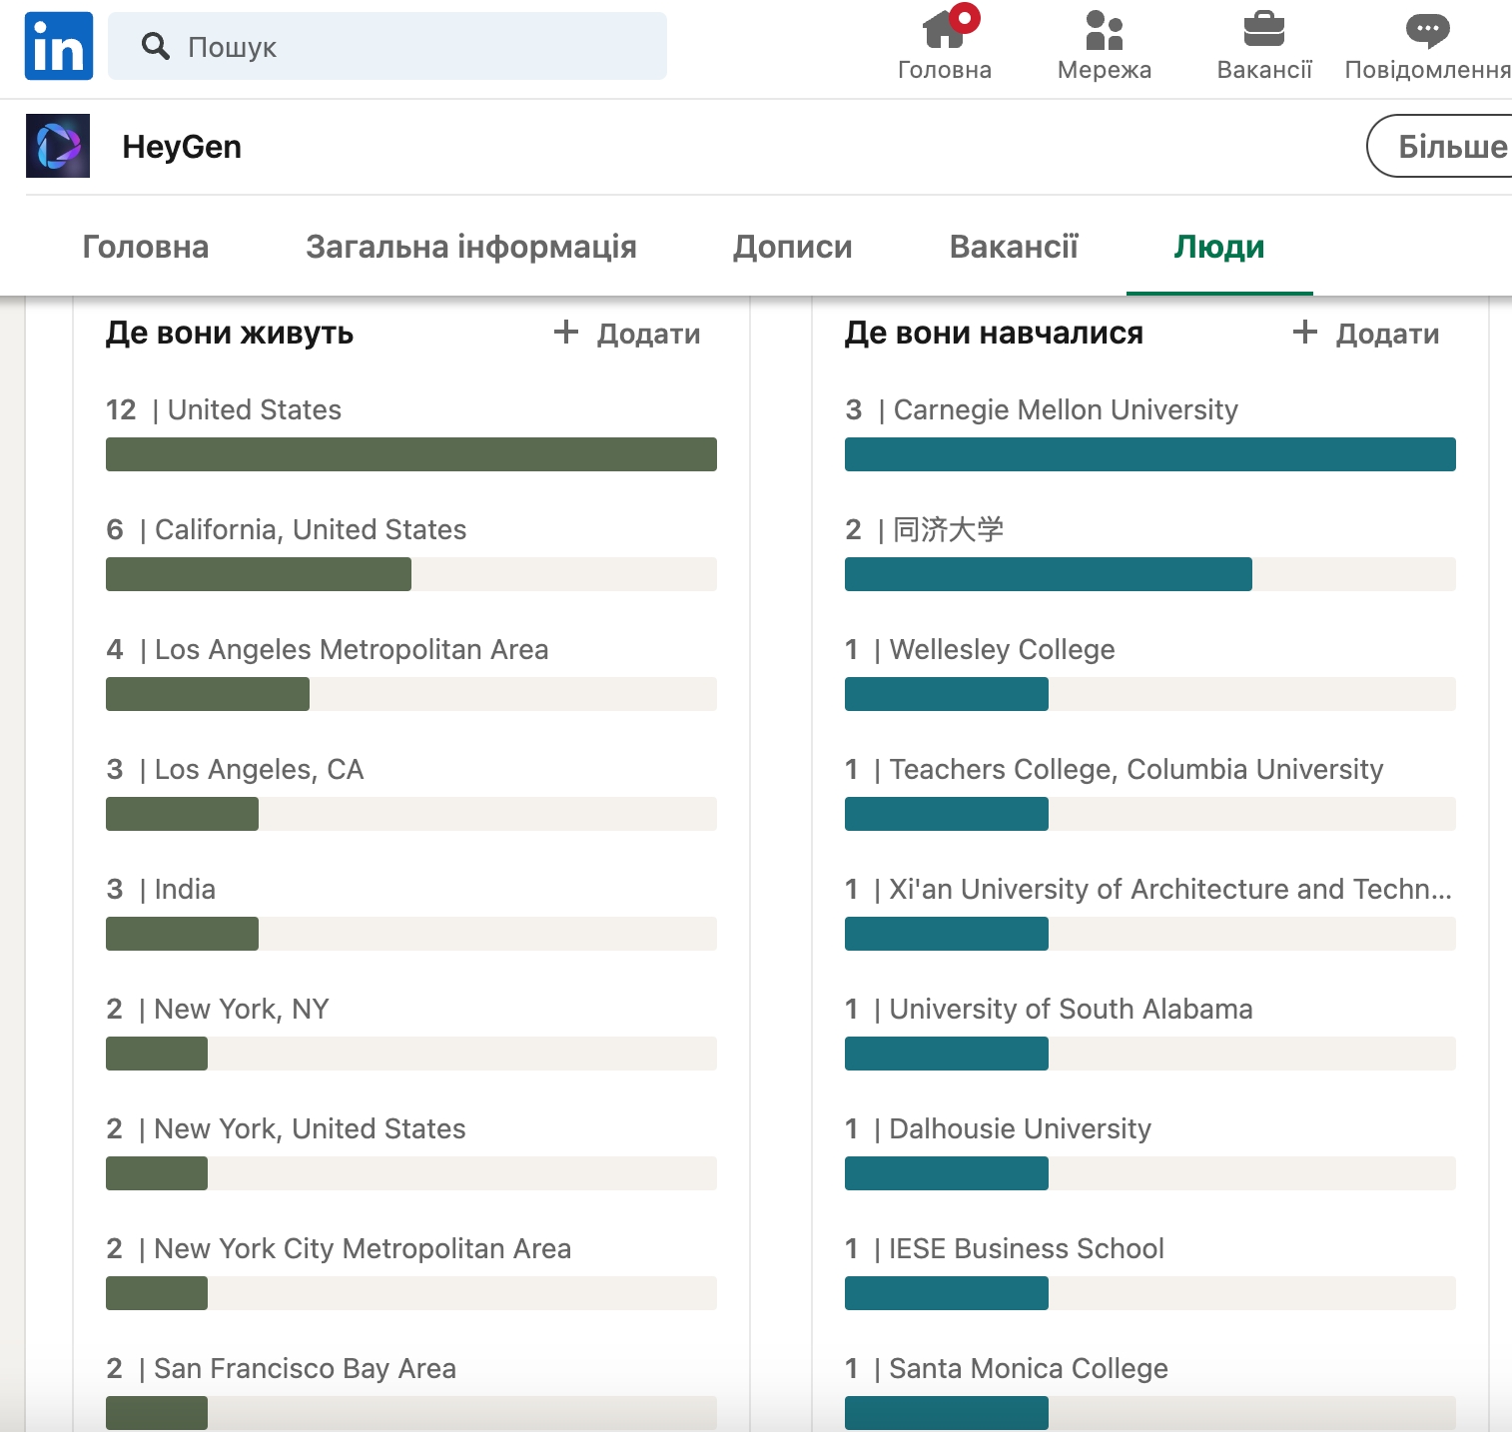
Task: Select the 同济大学 school bar
Action: tap(1150, 574)
